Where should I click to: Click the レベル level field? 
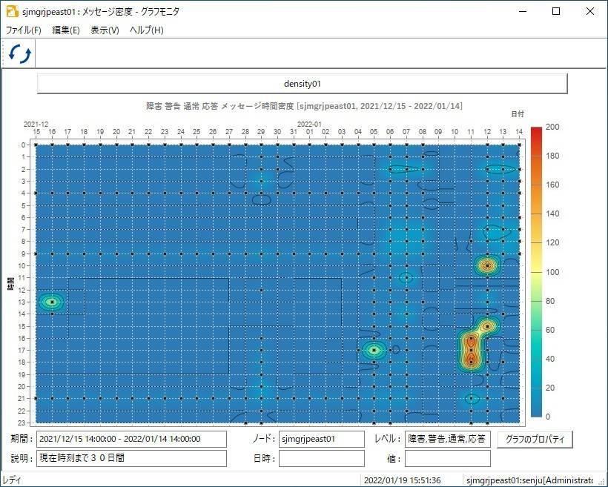[x=447, y=439]
